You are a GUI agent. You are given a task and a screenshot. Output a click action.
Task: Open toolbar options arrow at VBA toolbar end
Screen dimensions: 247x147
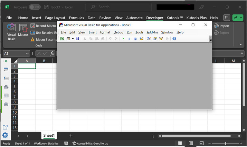click(210, 39)
